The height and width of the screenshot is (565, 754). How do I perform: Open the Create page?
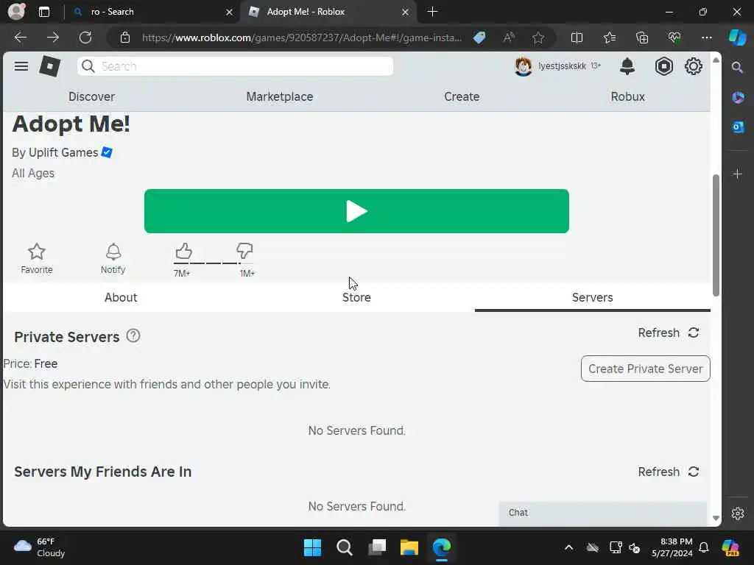(x=462, y=96)
